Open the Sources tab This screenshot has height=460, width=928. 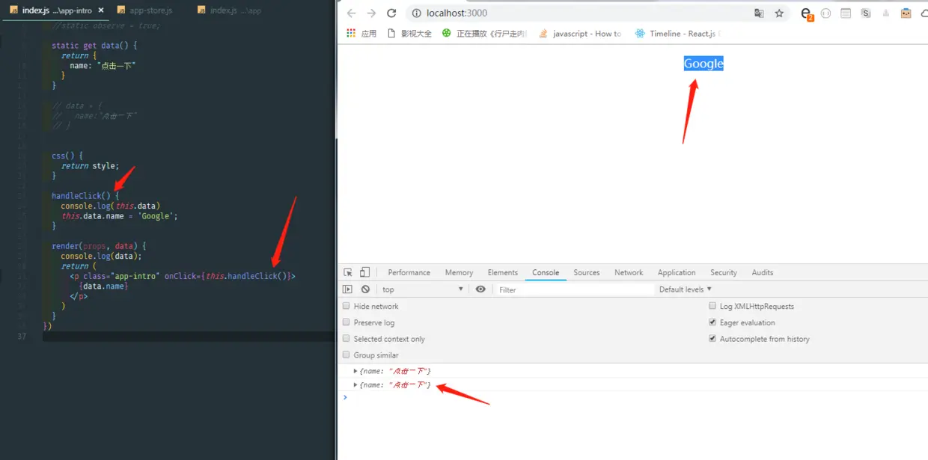587,272
